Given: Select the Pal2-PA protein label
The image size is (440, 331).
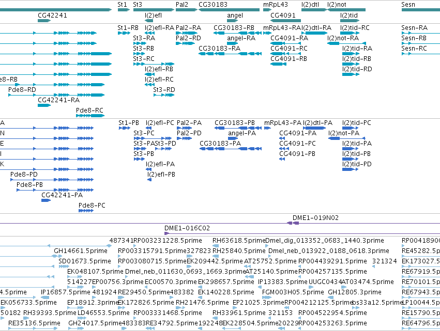Looking at the screenshot, I should click(x=189, y=123).
